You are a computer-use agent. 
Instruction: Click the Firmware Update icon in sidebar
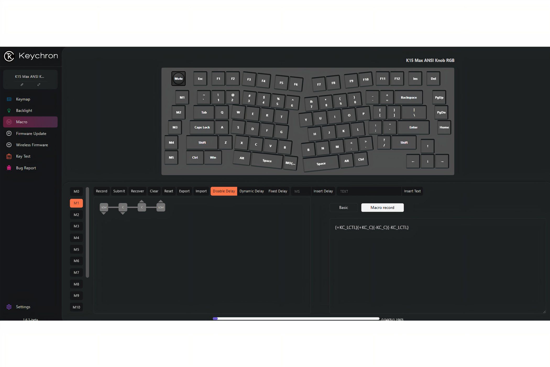coord(9,133)
